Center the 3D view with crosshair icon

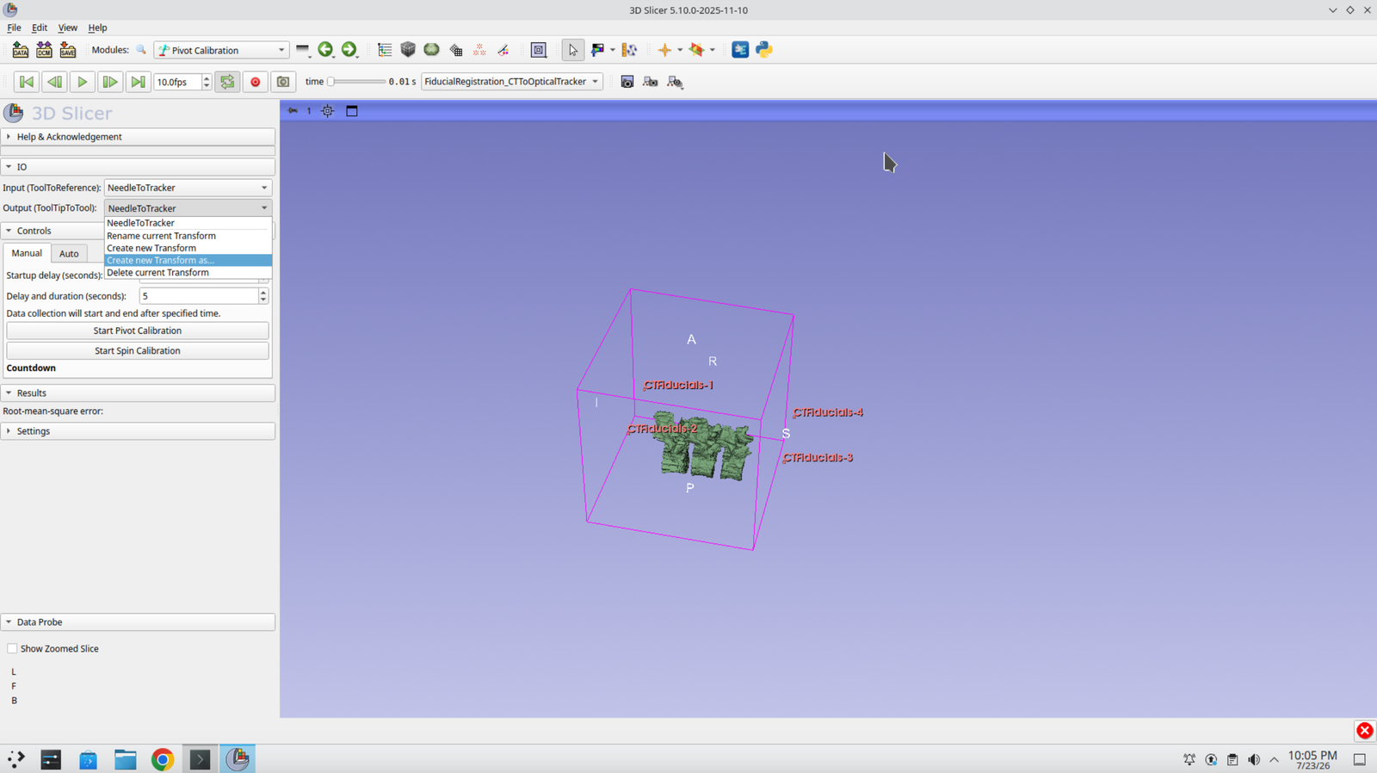[x=328, y=111]
